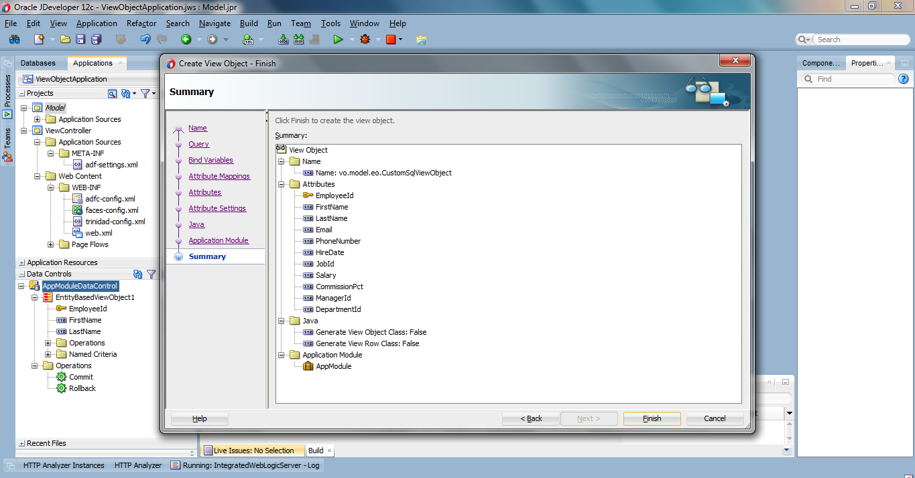Viewport: 915px width, 478px height.
Task: Open the Build menu
Action: click(x=249, y=23)
